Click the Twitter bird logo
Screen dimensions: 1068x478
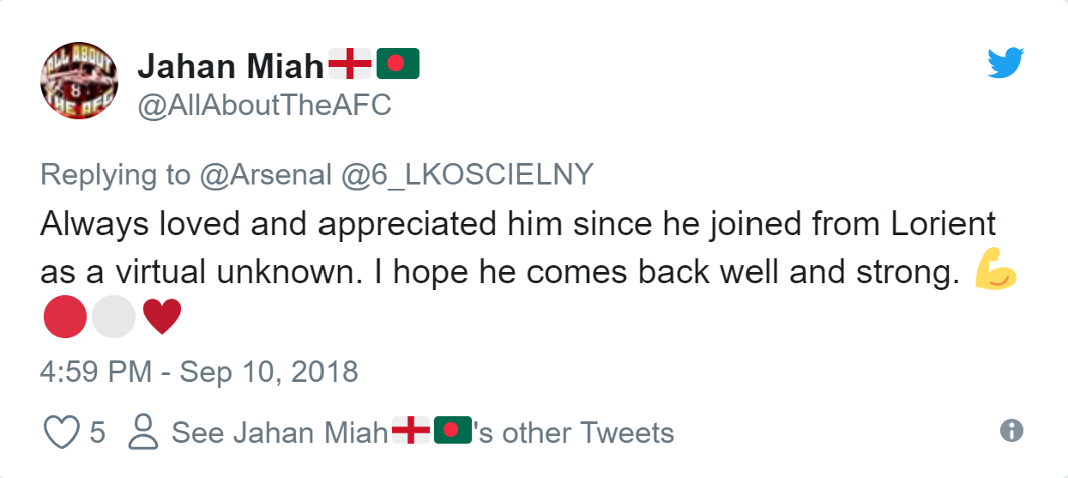1005,64
